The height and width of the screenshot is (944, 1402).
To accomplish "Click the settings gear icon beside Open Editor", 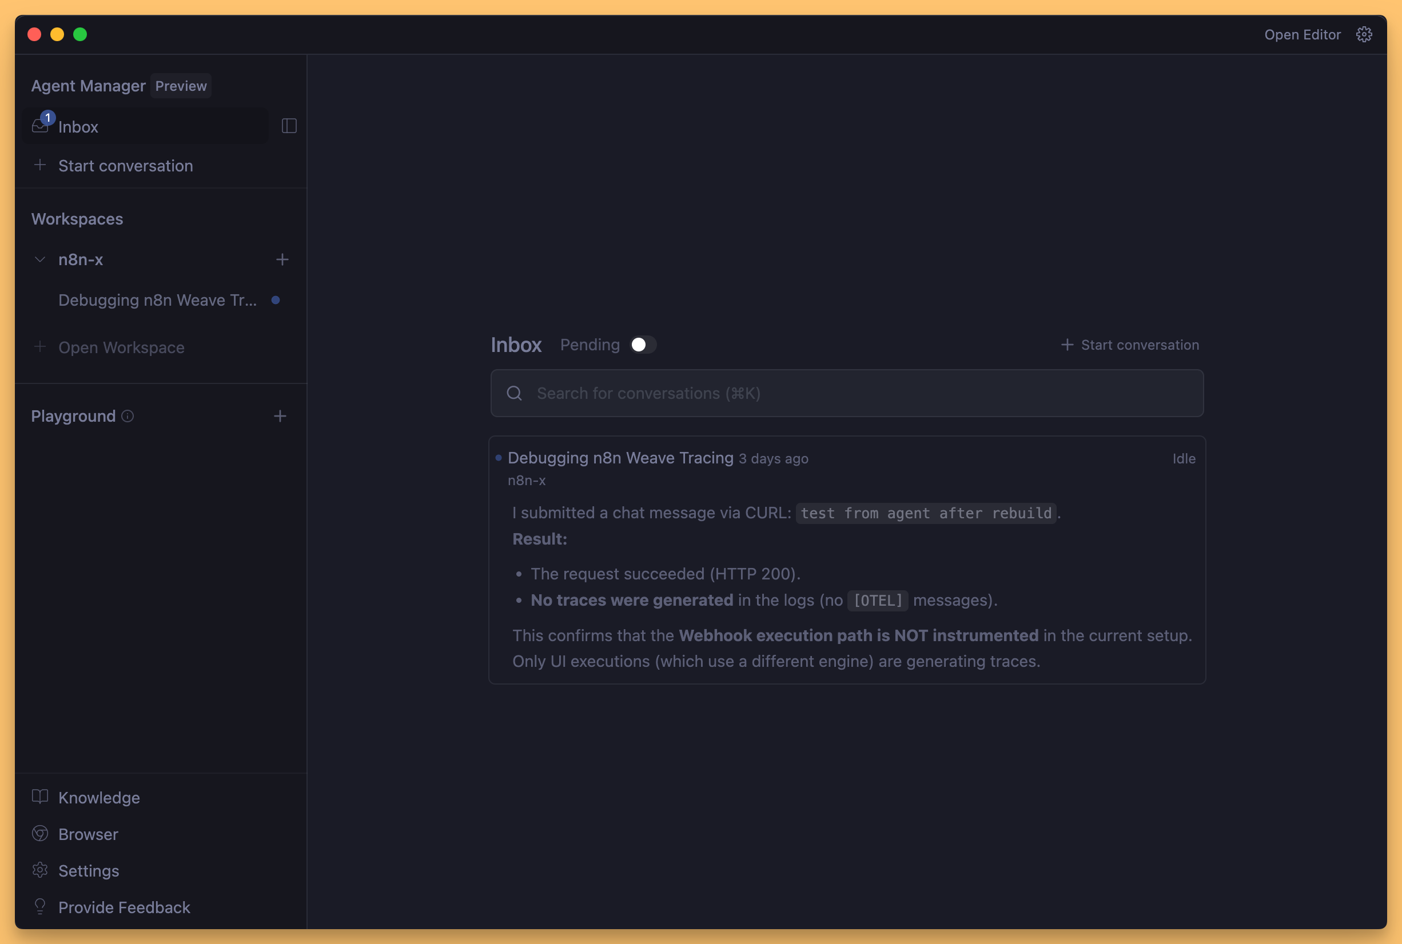I will [x=1364, y=34].
